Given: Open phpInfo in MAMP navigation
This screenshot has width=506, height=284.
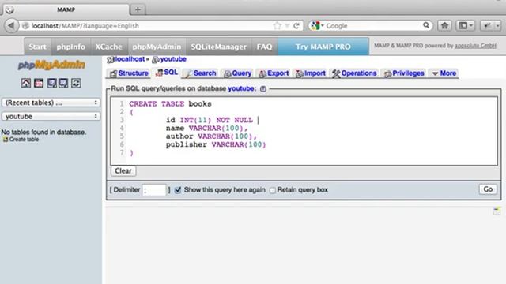Looking at the screenshot, I should [x=71, y=47].
